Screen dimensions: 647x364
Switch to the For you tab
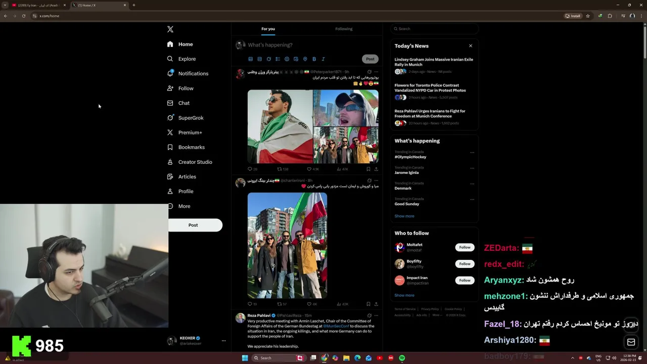pyautogui.click(x=268, y=29)
